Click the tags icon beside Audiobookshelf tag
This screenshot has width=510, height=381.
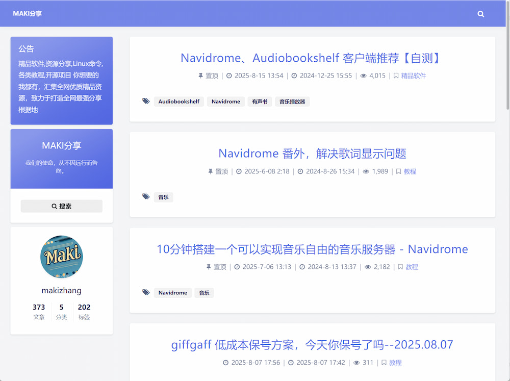146,101
